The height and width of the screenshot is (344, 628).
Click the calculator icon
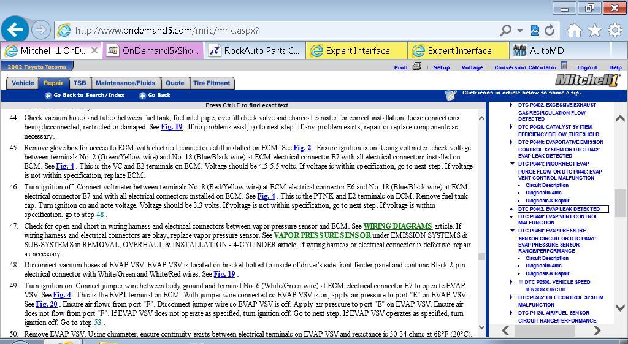pyautogui.click(x=564, y=65)
